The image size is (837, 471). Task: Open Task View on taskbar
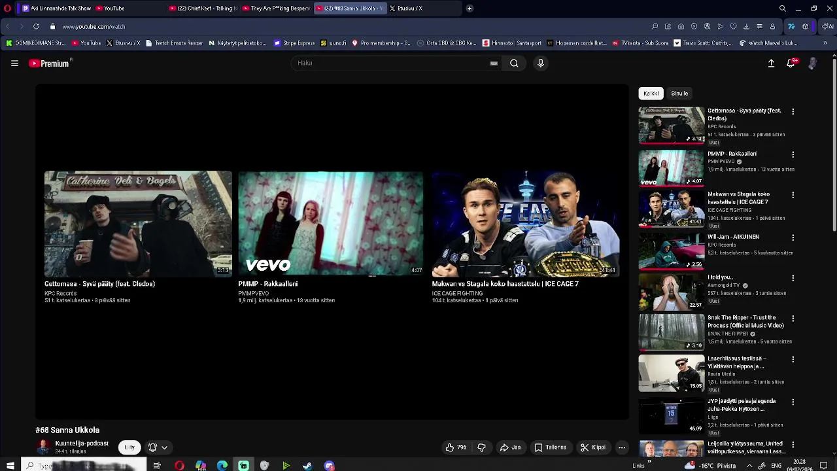(157, 466)
